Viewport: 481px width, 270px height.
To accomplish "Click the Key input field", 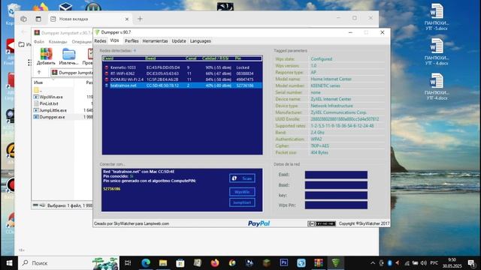I will (336, 195).
